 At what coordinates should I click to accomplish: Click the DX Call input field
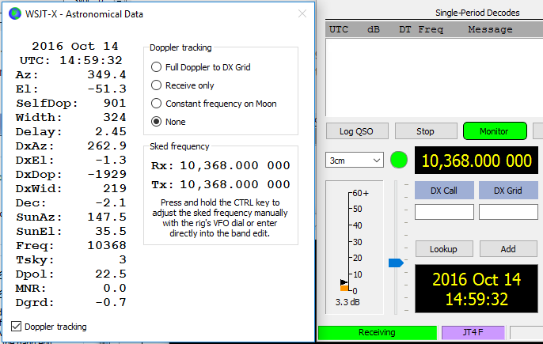click(x=444, y=212)
